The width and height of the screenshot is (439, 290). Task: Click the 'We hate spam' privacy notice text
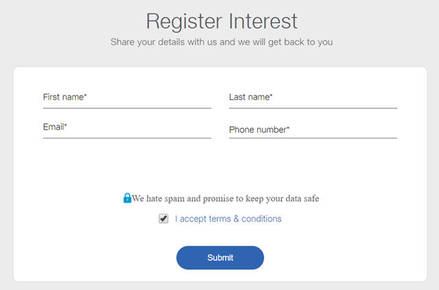coord(226,198)
